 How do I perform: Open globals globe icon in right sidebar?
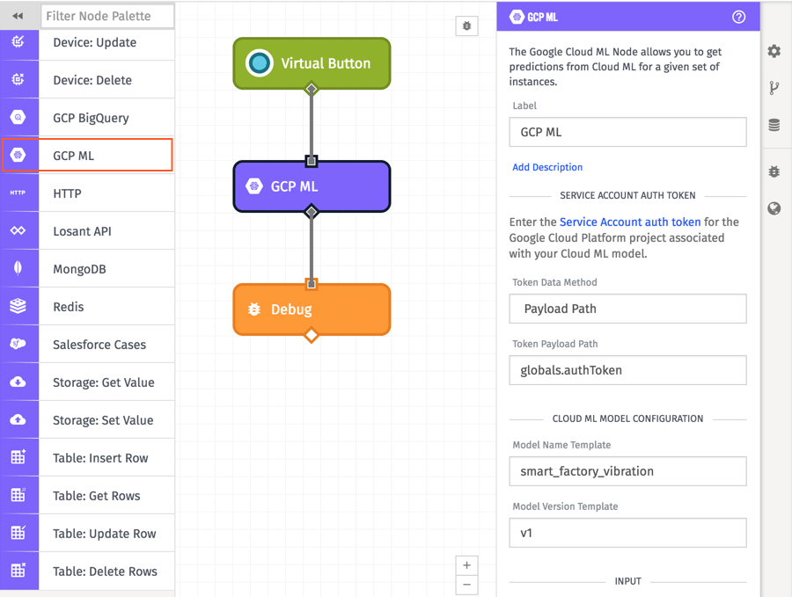[774, 208]
